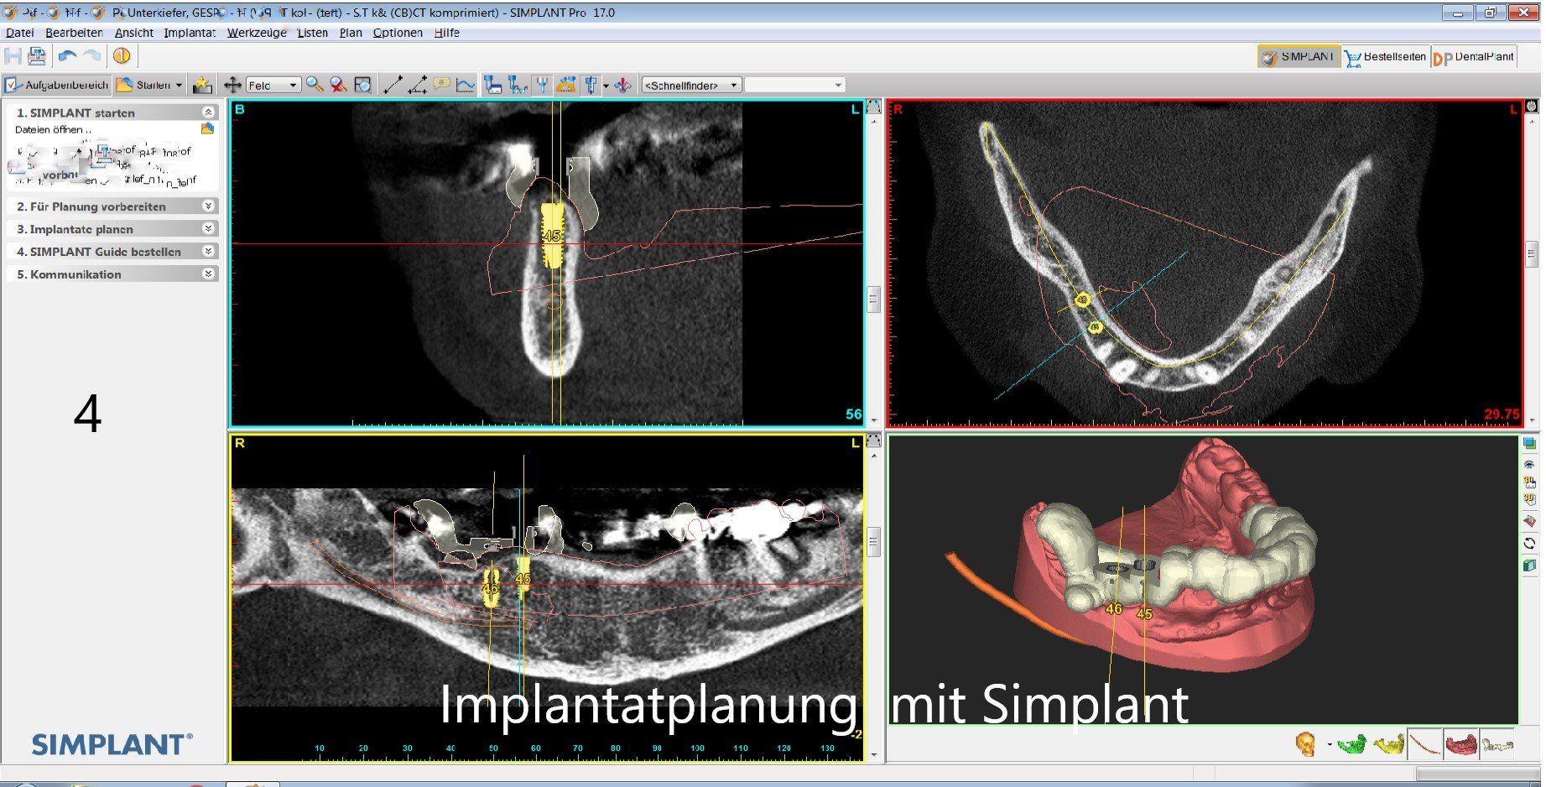The image size is (1546, 787).
Task: Maximize the cross-sectional view pane
Action: pos(873,107)
